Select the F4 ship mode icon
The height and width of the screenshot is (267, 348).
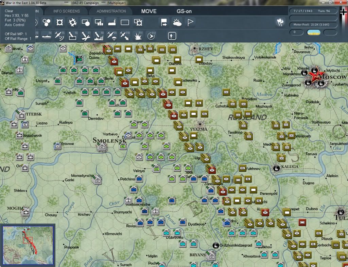[x=47, y=36]
